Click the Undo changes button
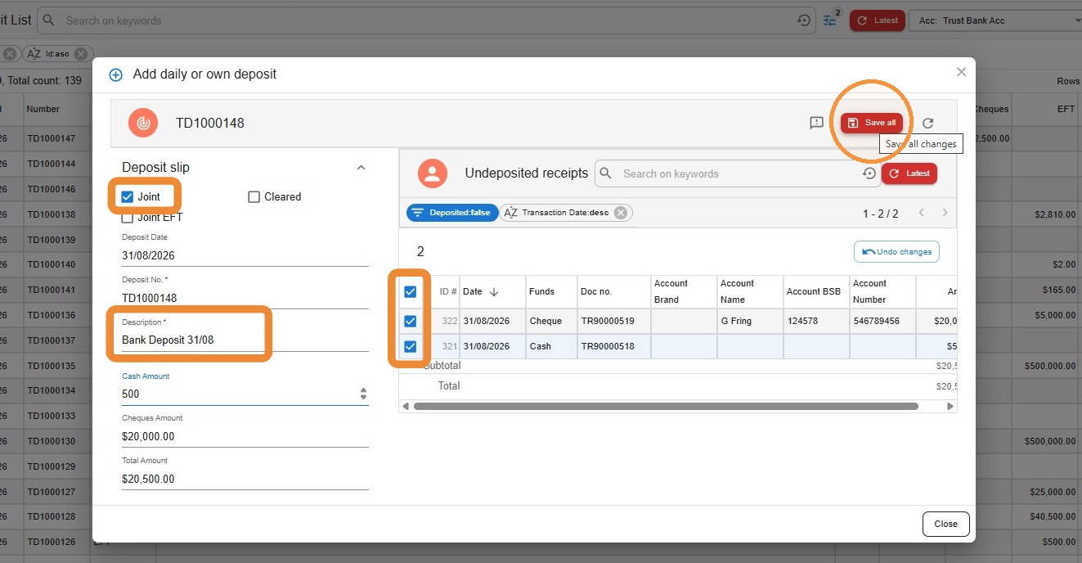Viewport: 1082px width, 563px height. [896, 252]
